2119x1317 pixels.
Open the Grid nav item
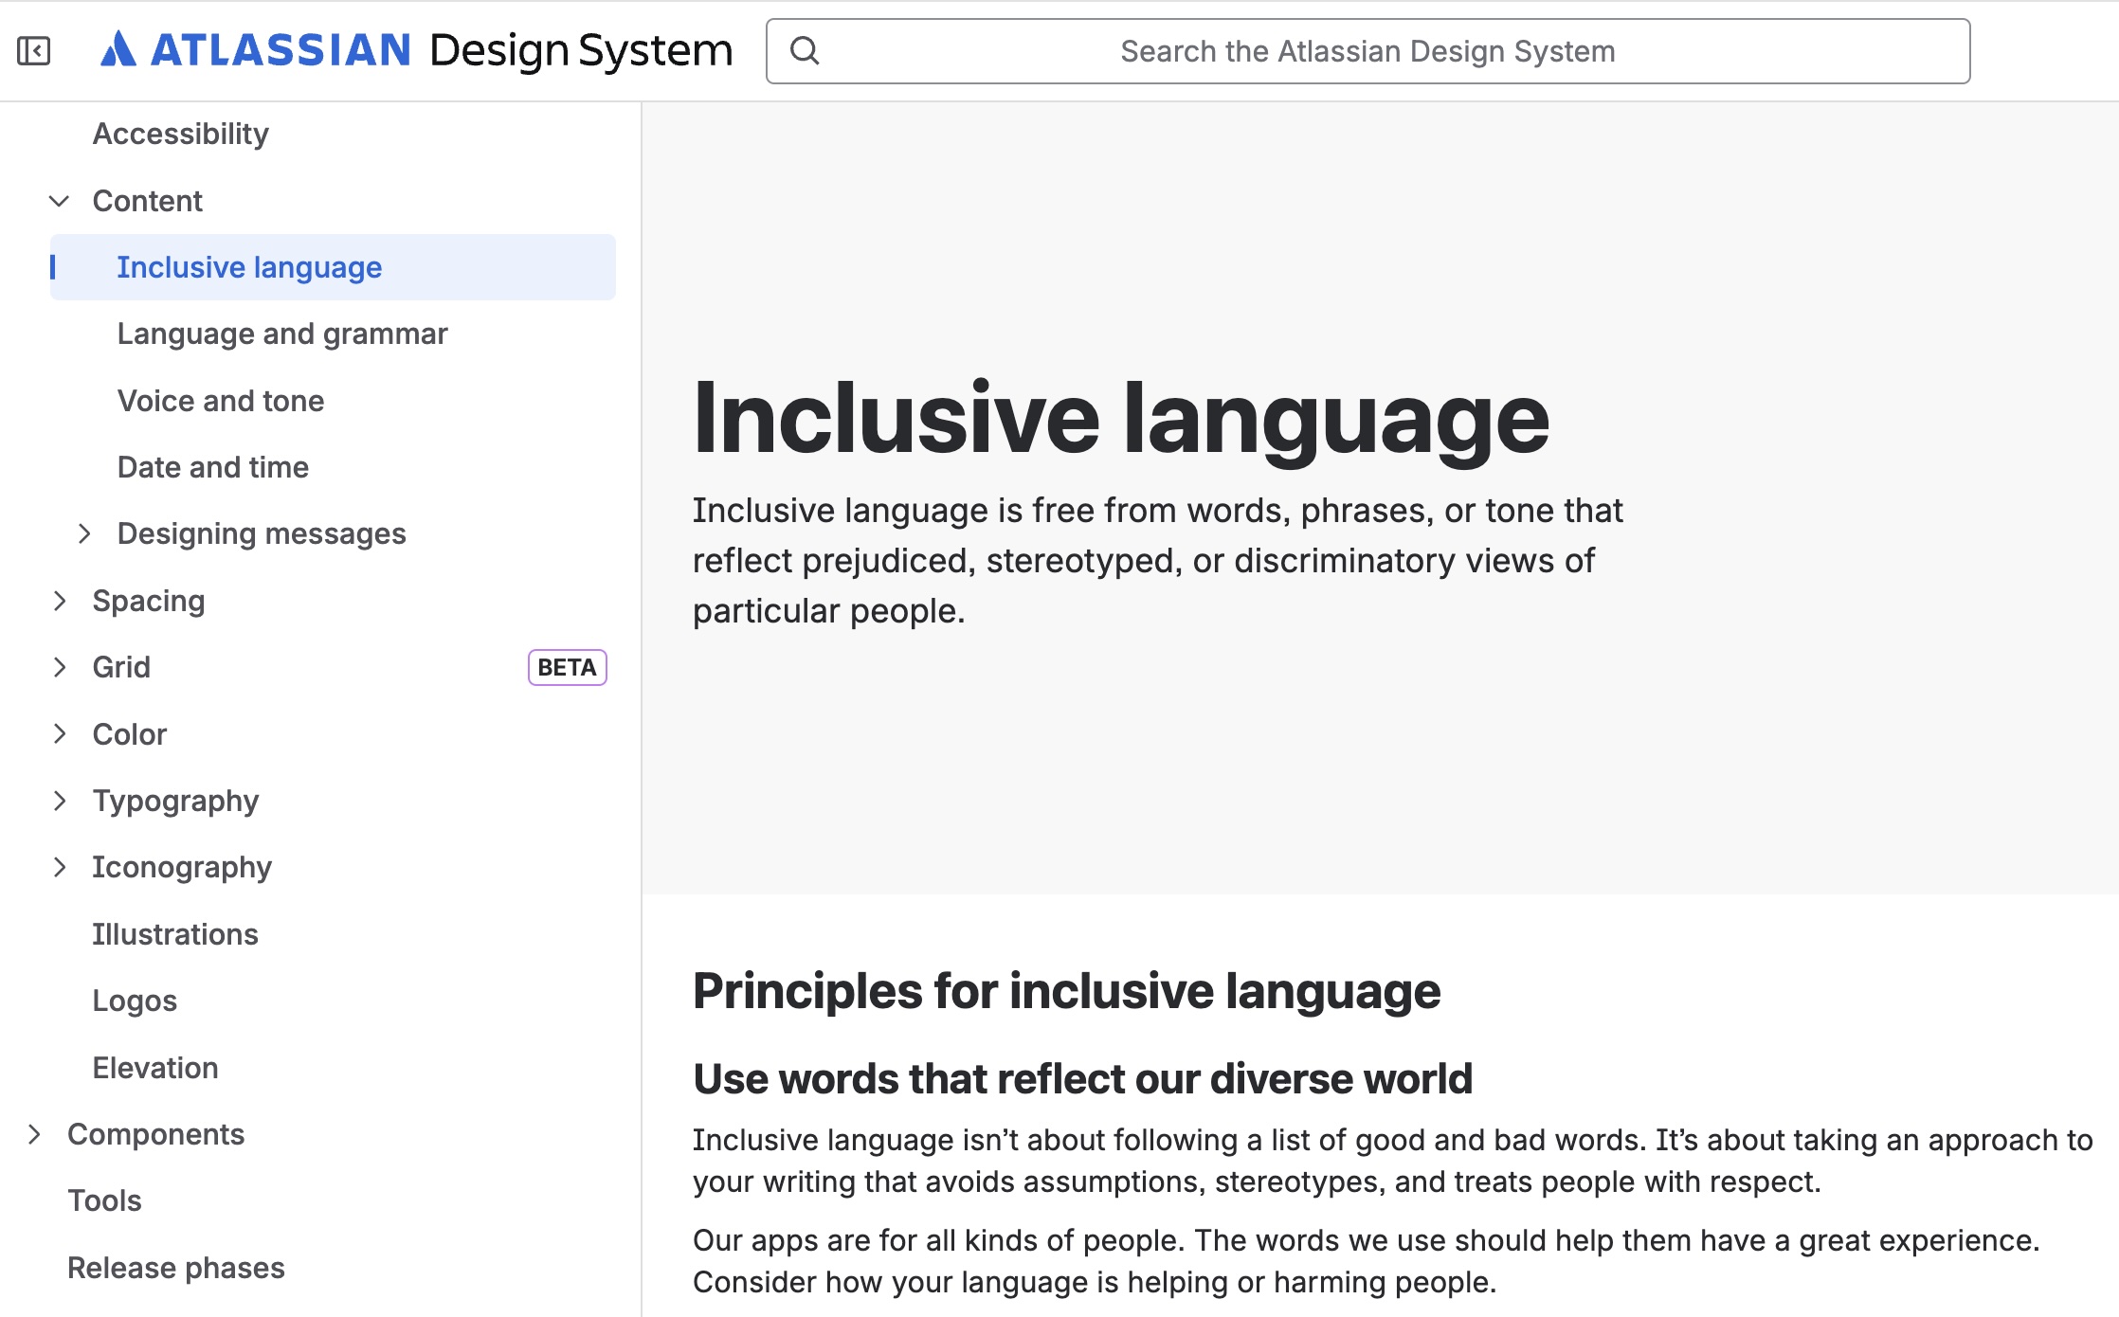[121, 667]
